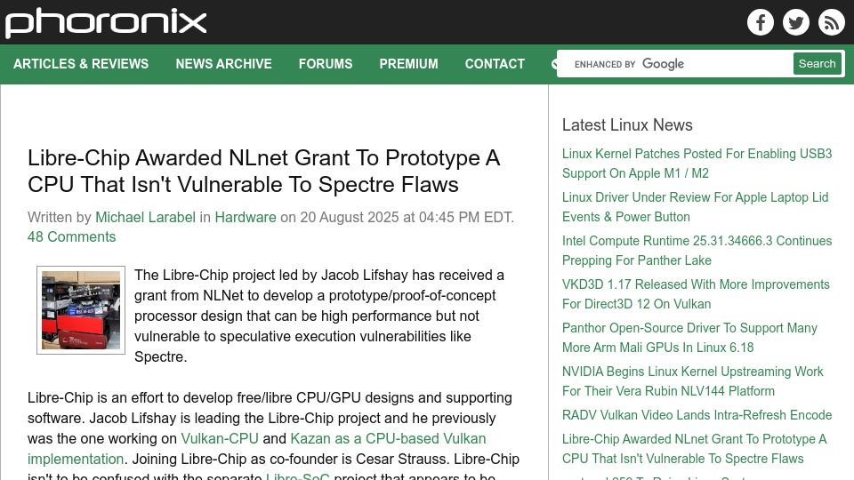
Task: Follow the Vulkan-CPU link
Action: point(220,438)
